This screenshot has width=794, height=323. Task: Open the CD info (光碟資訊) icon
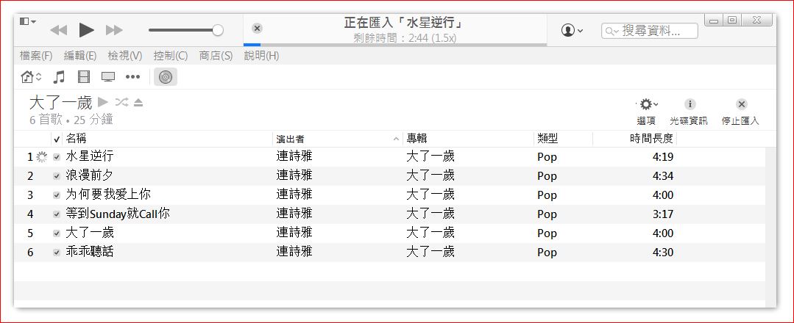pyautogui.click(x=689, y=105)
